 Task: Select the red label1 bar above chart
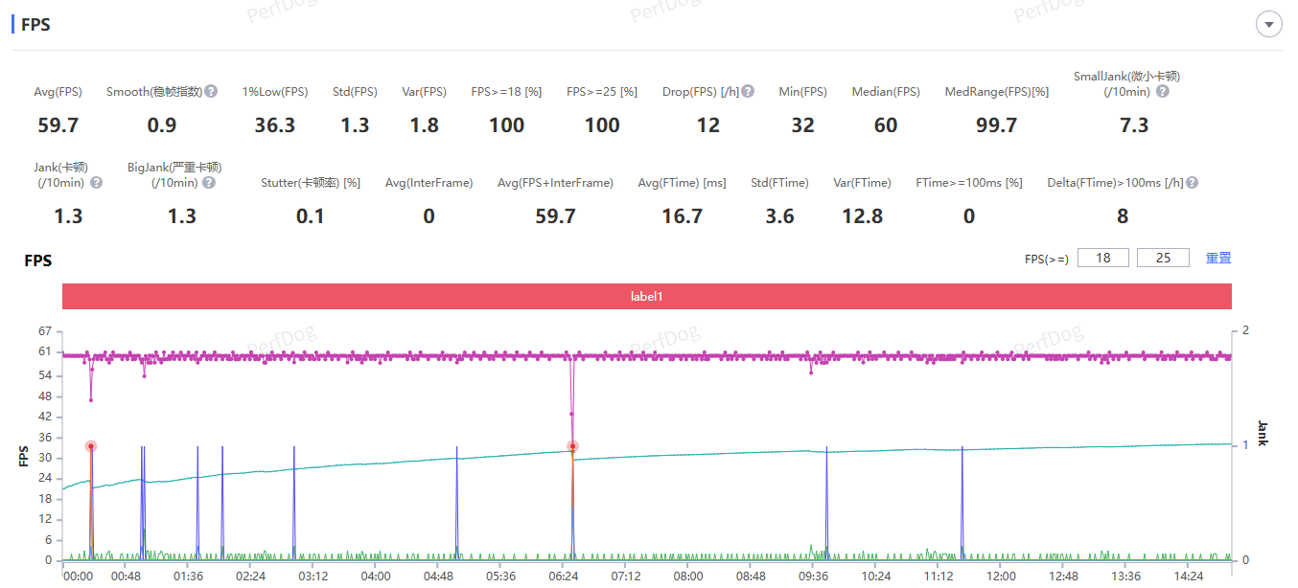click(x=646, y=297)
